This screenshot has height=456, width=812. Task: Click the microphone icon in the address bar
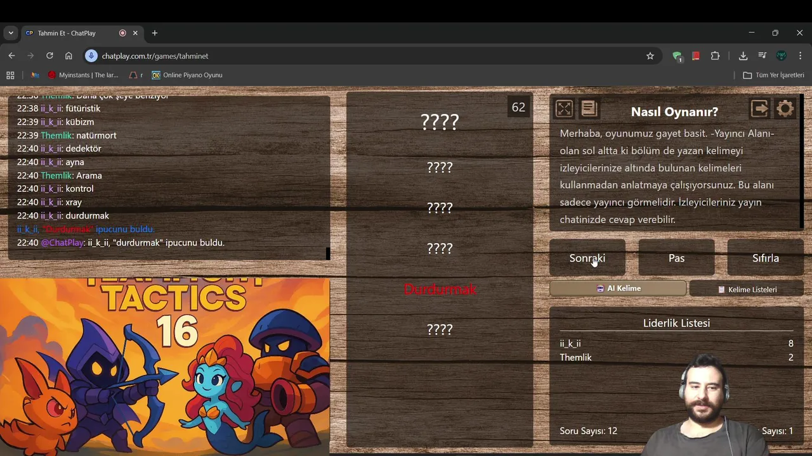[x=91, y=56]
